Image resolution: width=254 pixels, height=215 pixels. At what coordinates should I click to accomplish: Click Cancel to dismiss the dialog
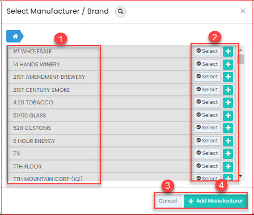click(168, 201)
